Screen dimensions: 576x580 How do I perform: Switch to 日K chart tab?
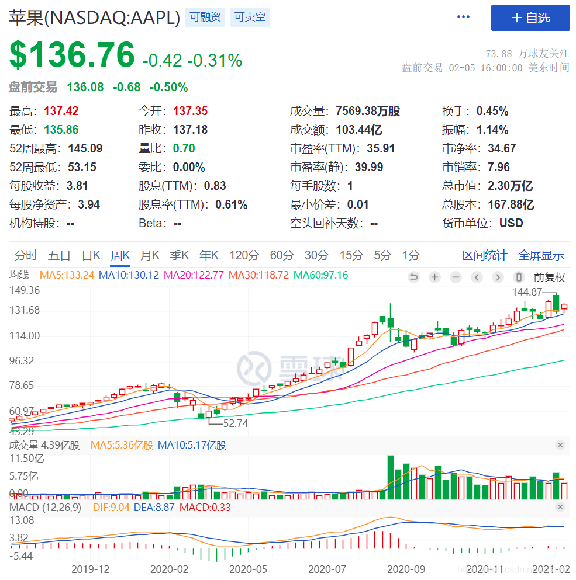91,255
